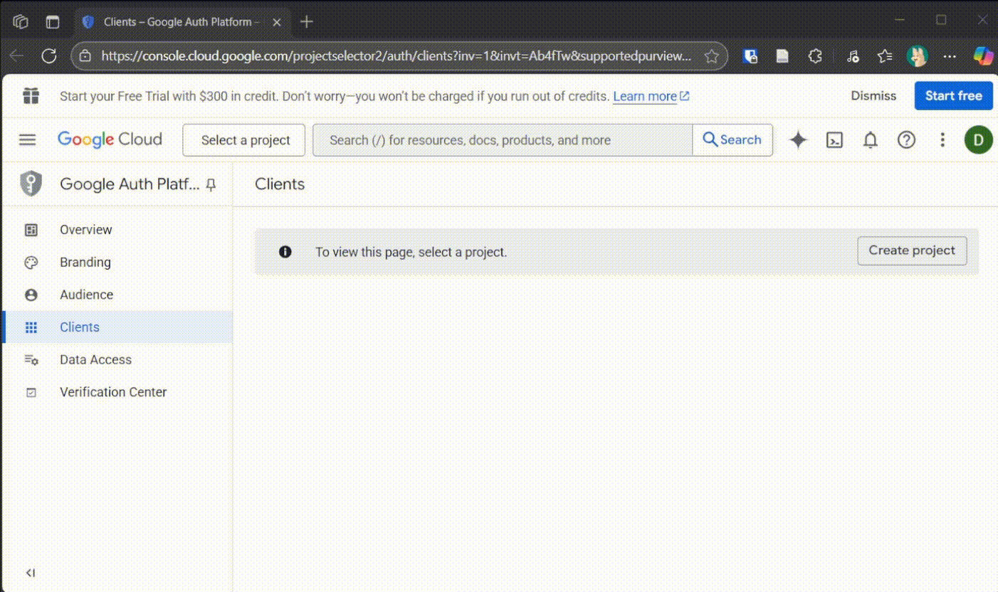Open the workspaces icon in title bar

pyautogui.click(x=21, y=22)
